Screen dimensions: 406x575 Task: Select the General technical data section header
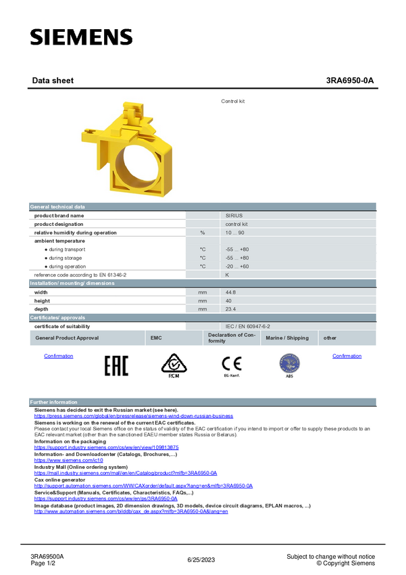click(x=203, y=207)
